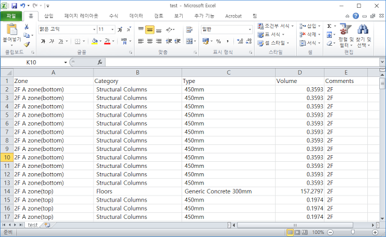Screen dimensions: 386x237
Task: Click the insert function fx icon
Action: [x=100, y=62]
